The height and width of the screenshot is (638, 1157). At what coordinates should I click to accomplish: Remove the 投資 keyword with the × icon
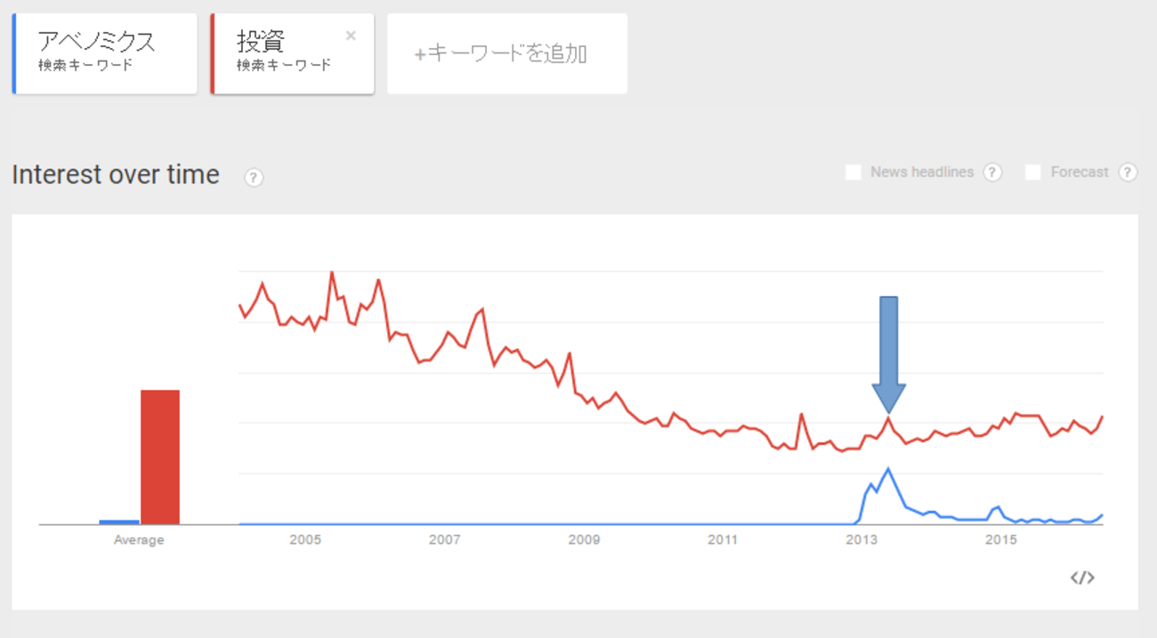tap(351, 36)
